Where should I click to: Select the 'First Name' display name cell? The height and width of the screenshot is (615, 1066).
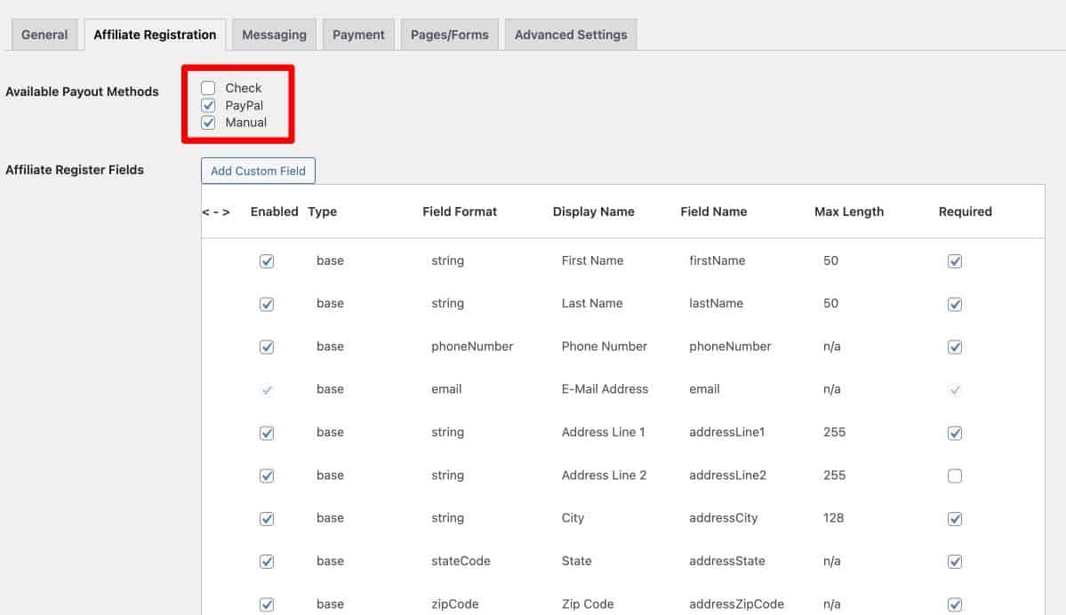point(592,260)
